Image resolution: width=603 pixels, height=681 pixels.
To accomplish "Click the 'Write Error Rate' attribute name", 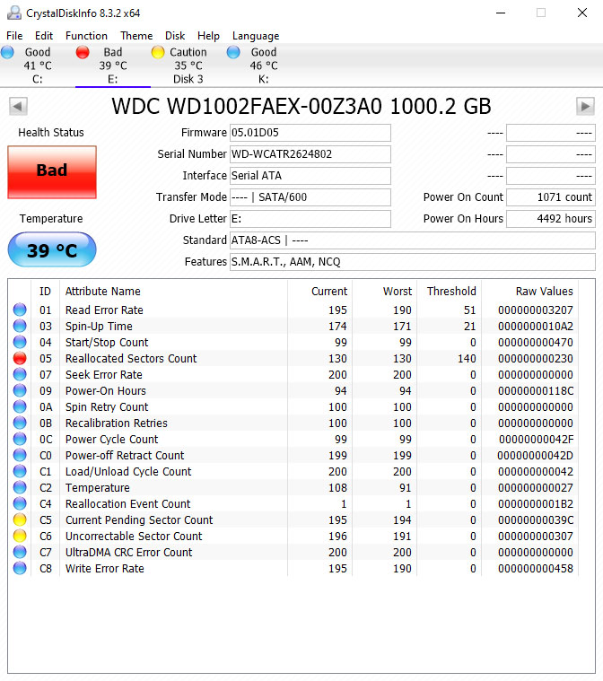I will pyautogui.click(x=105, y=568).
